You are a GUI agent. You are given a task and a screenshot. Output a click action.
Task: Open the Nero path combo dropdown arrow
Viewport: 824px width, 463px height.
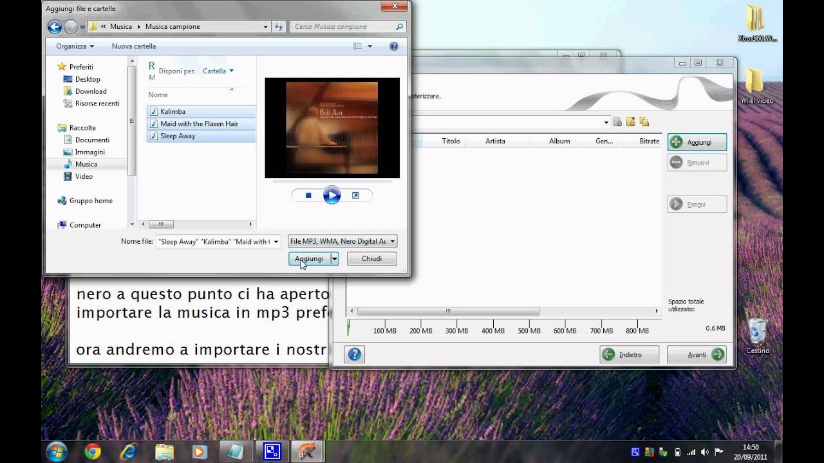tap(606, 122)
